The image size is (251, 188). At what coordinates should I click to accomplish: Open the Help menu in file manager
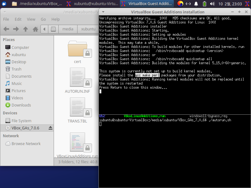pyautogui.click(x=56, y=19)
